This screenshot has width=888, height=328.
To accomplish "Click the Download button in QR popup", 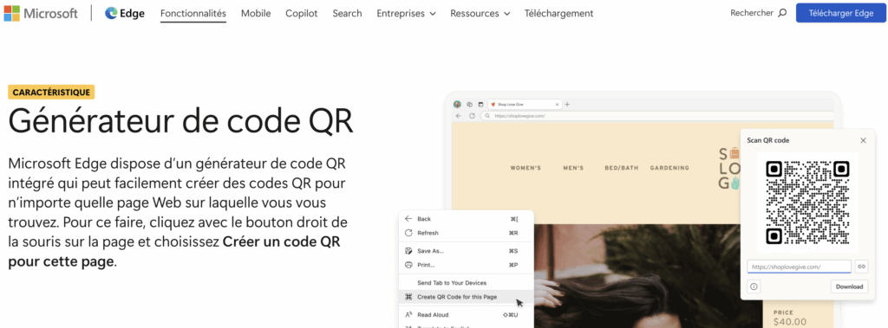I will click(850, 286).
